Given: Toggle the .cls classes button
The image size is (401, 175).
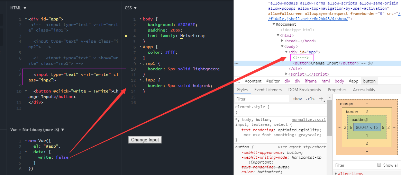Looking at the screenshot, I should click(x=310, y=99).
